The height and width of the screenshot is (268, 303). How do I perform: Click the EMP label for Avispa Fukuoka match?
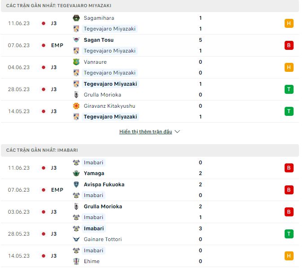pos(57,190)
